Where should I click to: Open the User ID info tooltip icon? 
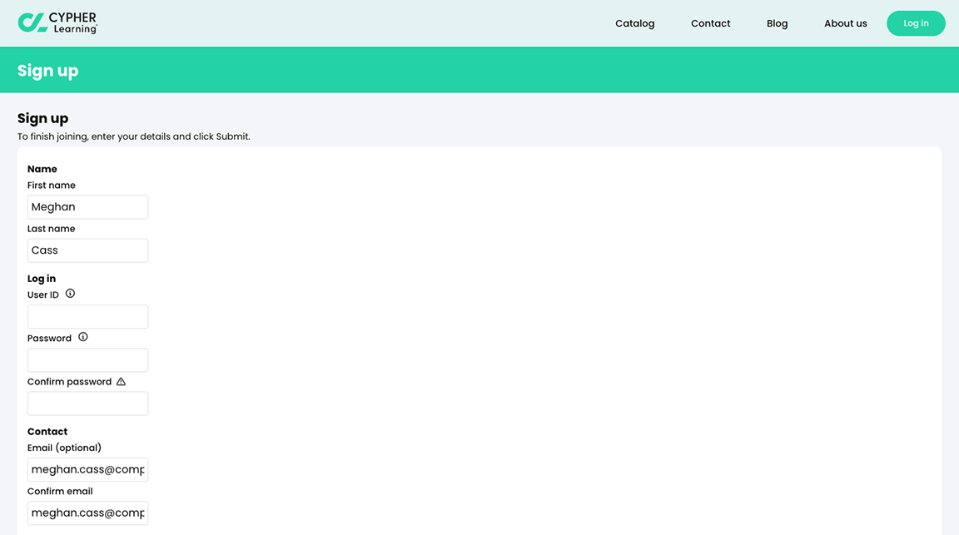pyautogui.click(x=69, y=293)
